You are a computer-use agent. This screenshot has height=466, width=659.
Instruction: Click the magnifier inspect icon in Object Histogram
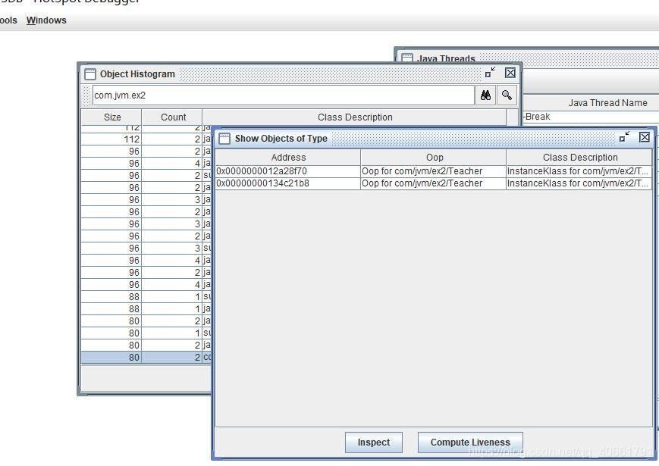[507, 95]
